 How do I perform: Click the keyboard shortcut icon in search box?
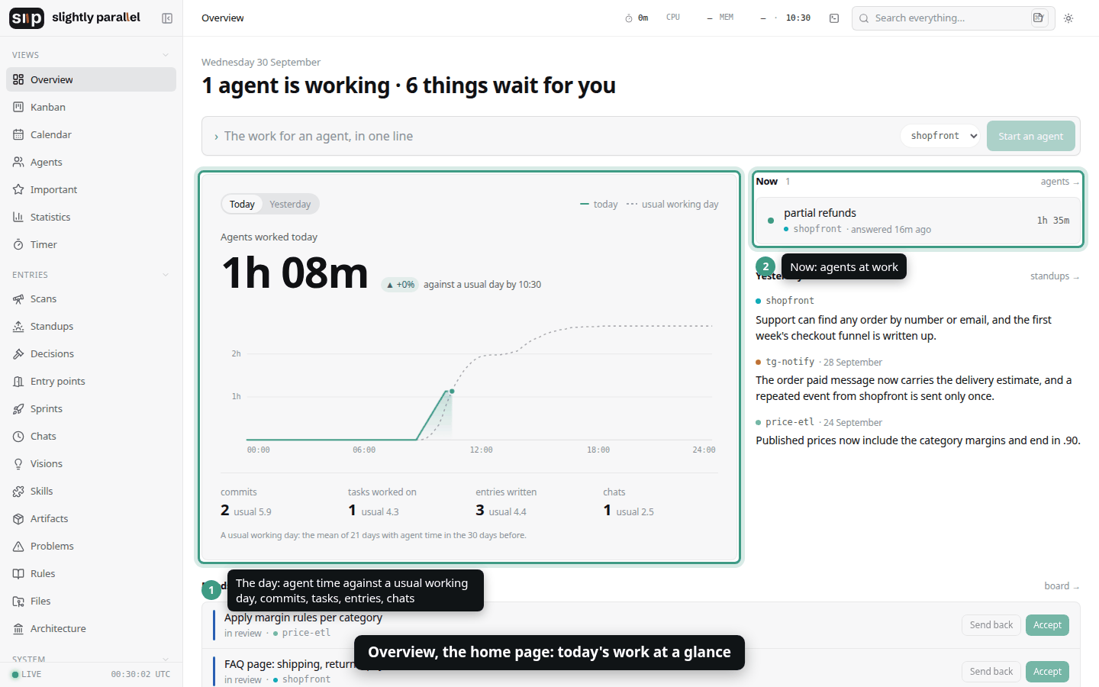[x=1039, y=18]
